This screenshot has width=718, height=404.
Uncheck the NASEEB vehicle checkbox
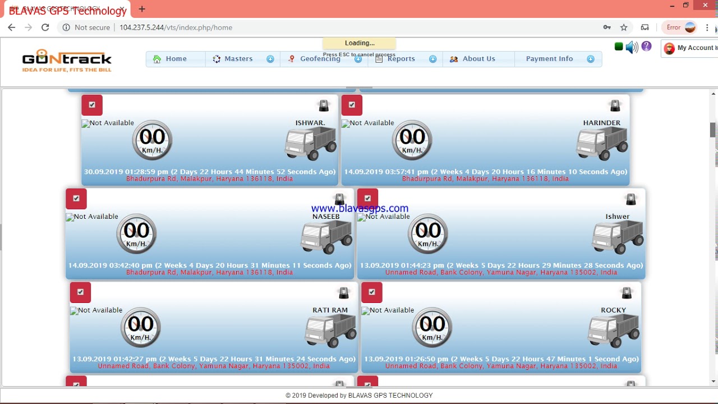tap(76, 199)
